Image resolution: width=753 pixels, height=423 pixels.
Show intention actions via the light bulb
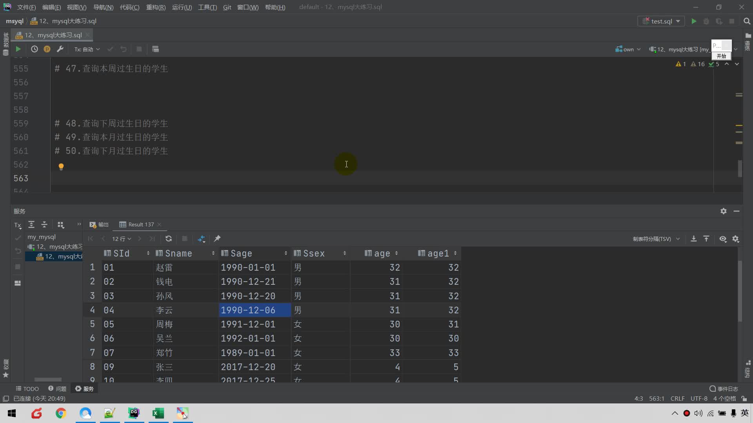point(61,167)
